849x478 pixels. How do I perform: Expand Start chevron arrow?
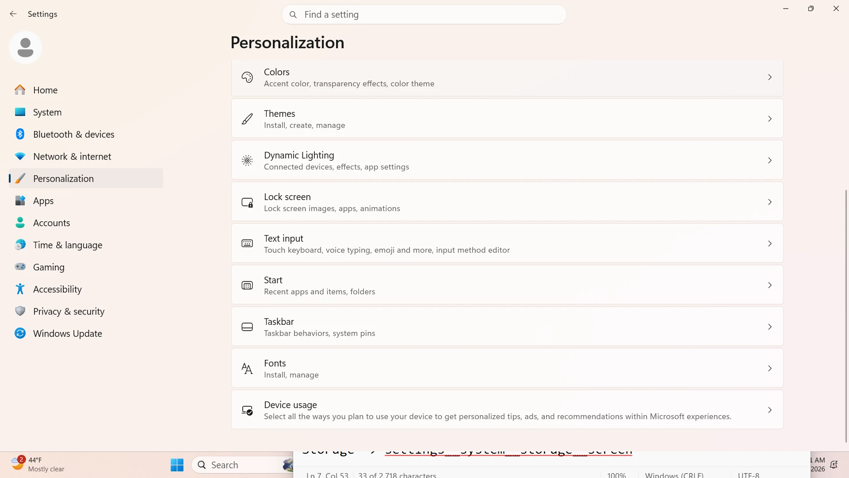770,285
